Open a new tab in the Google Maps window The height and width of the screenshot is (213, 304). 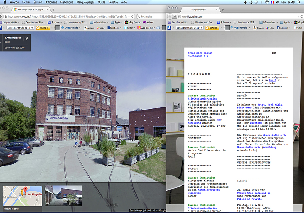53,10
